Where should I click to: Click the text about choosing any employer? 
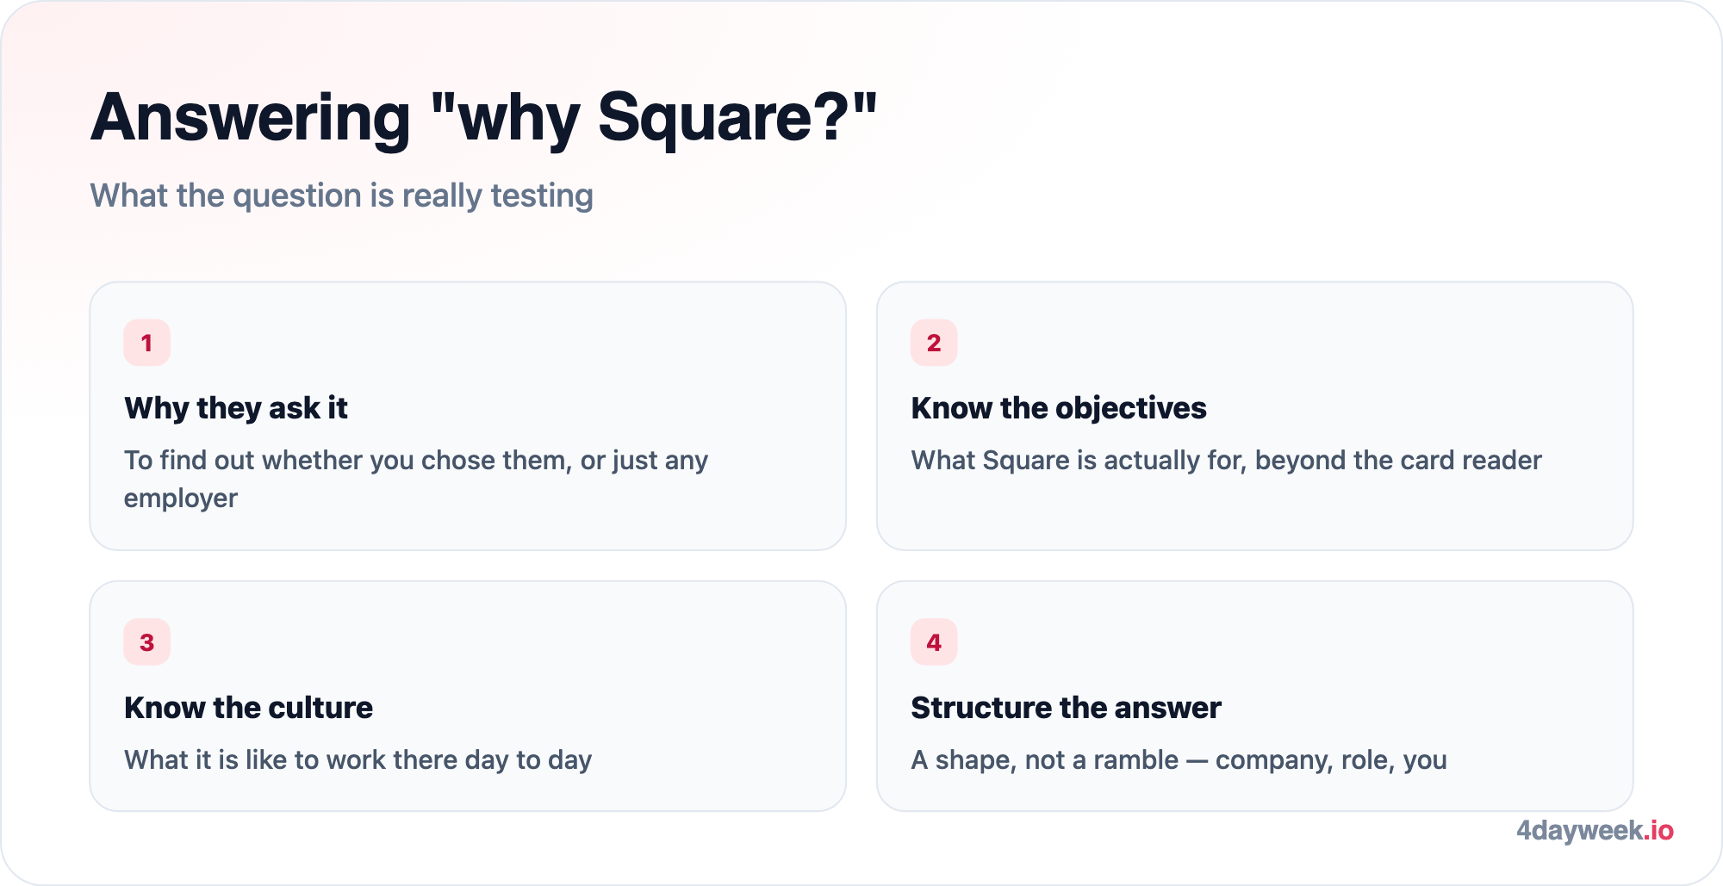pyautogui.click(x=416, y=479)
